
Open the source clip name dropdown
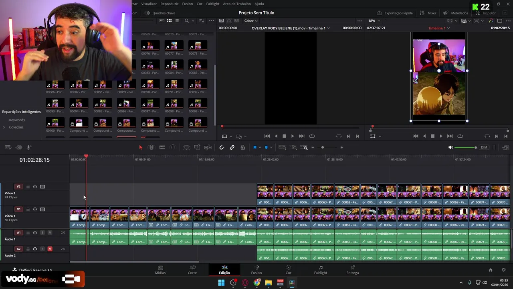pyautogui.click(x=291, y=28)
